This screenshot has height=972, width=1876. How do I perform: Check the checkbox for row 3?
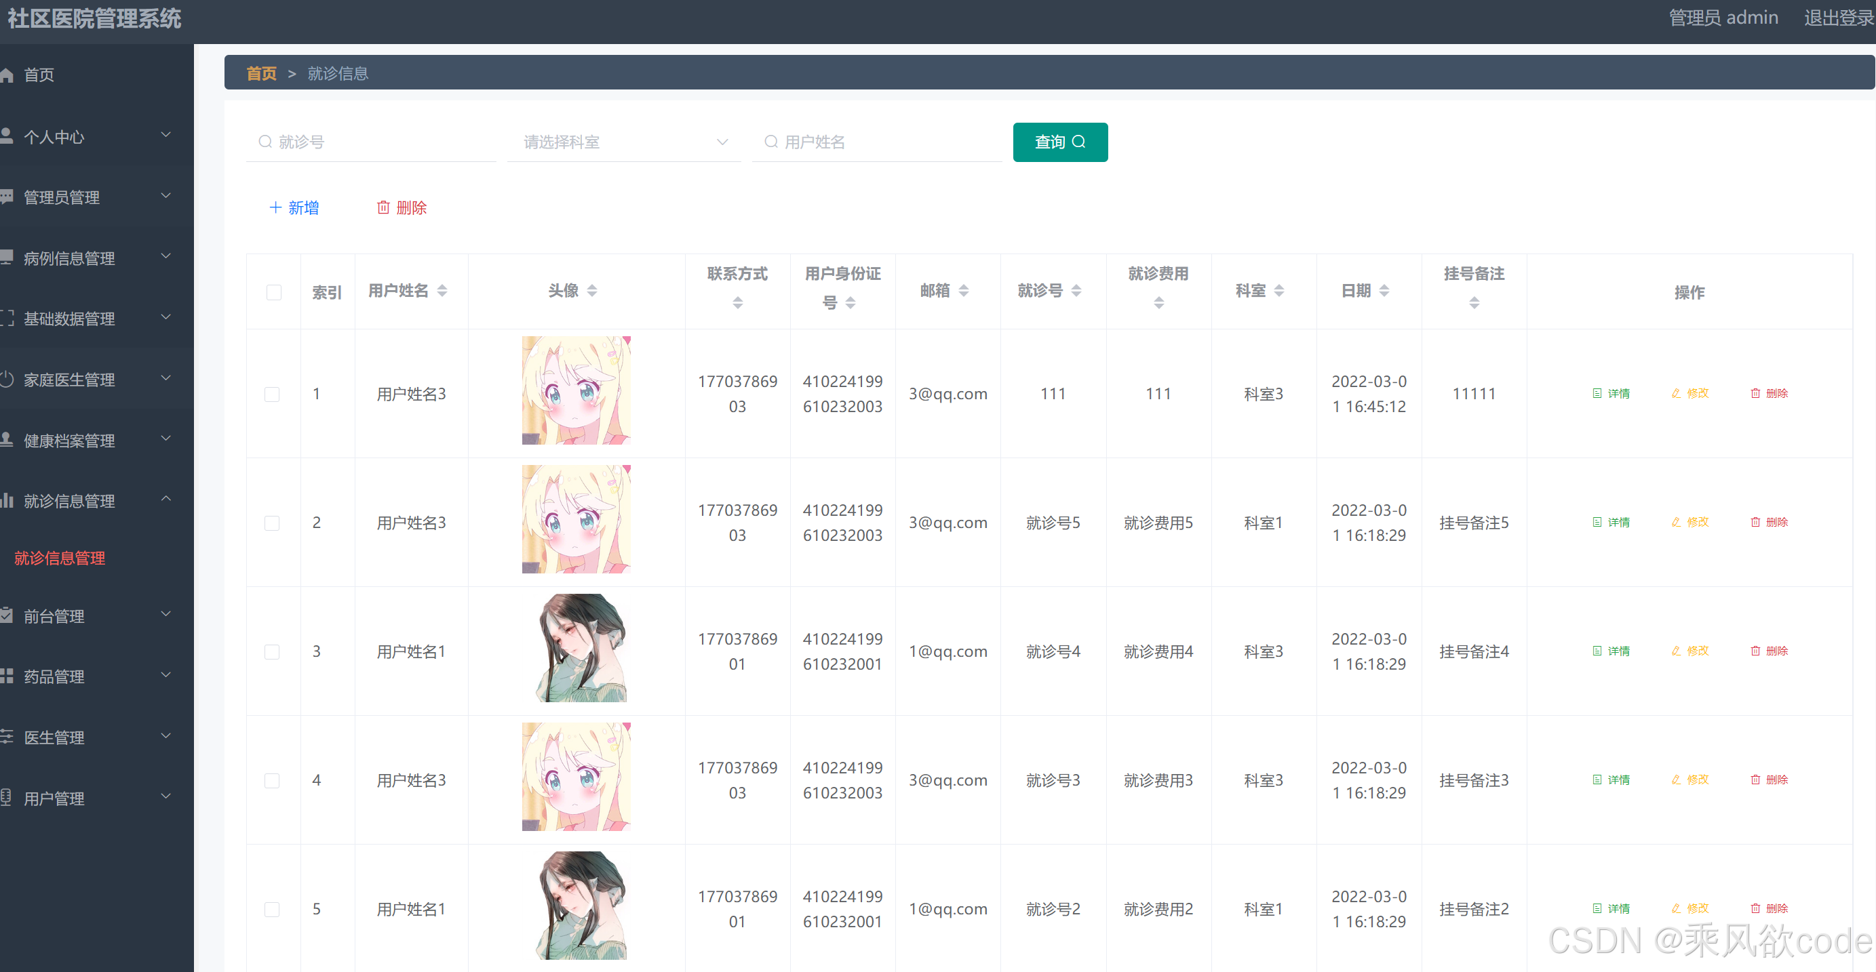point(272,651)
